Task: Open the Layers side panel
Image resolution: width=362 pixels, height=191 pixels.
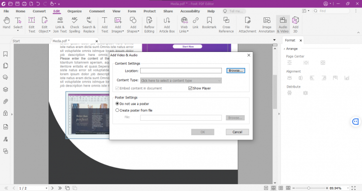Action: point(5,90)
